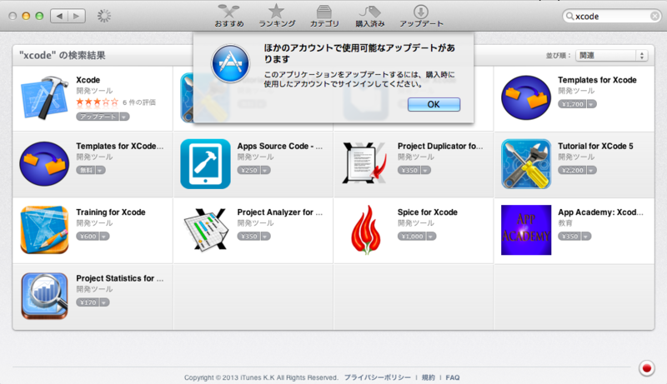Open Spice for Xcode title
Viewport: 667px width, 384px height.
coord(428,212)
